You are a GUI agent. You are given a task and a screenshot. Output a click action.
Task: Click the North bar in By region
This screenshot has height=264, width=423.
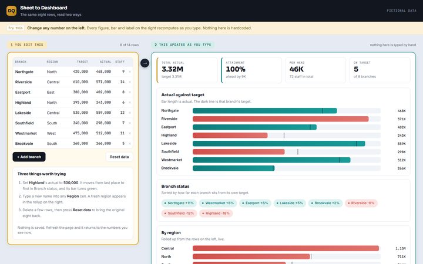coord(251,257)
